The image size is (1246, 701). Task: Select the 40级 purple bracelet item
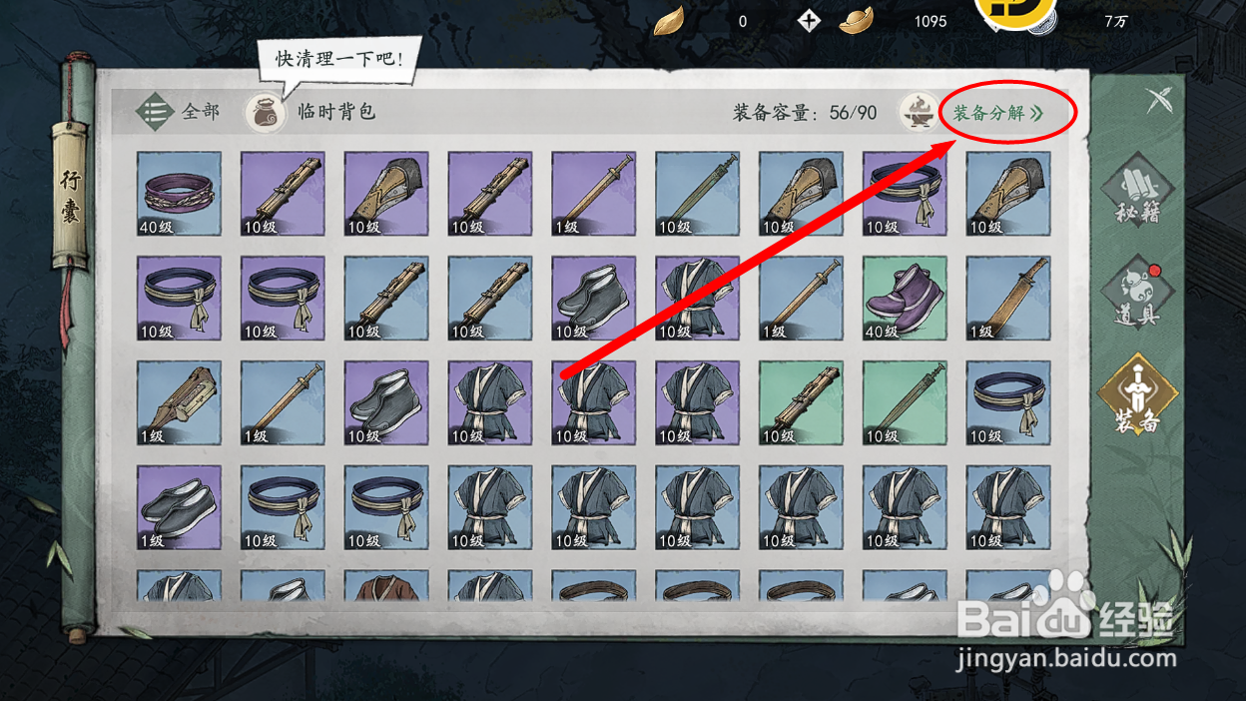179,194
